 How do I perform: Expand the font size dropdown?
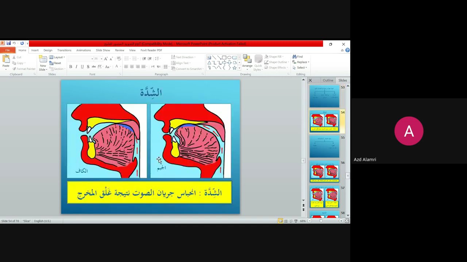click(101, 59)
